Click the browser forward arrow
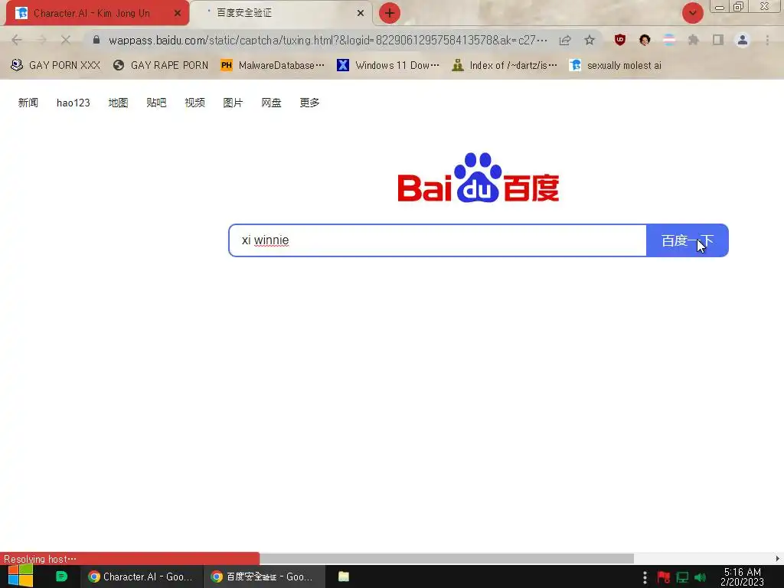The height and width of the screenshot is (588, 784). tap(41, 40)
